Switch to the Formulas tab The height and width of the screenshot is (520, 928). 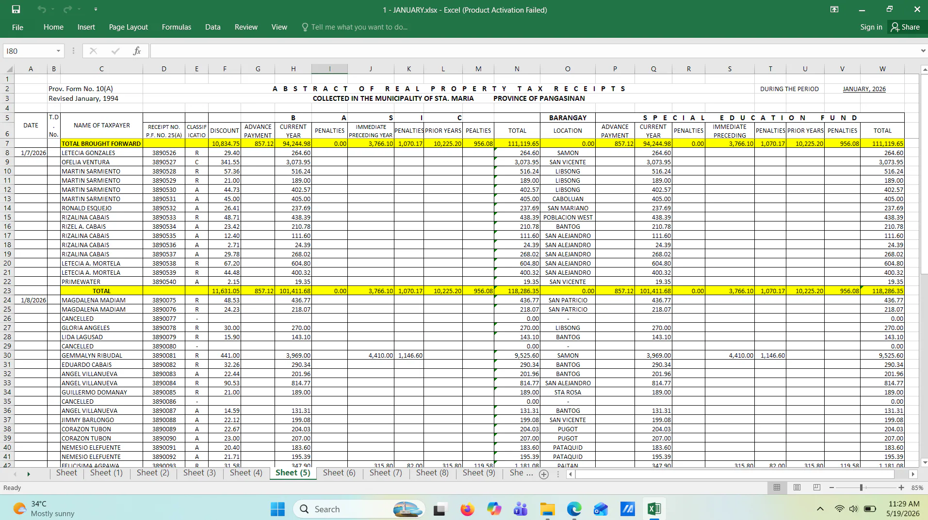(x=177, y=27)
